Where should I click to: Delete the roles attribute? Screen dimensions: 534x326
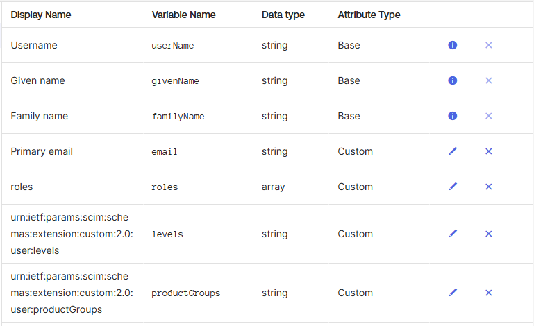point(488,187)
